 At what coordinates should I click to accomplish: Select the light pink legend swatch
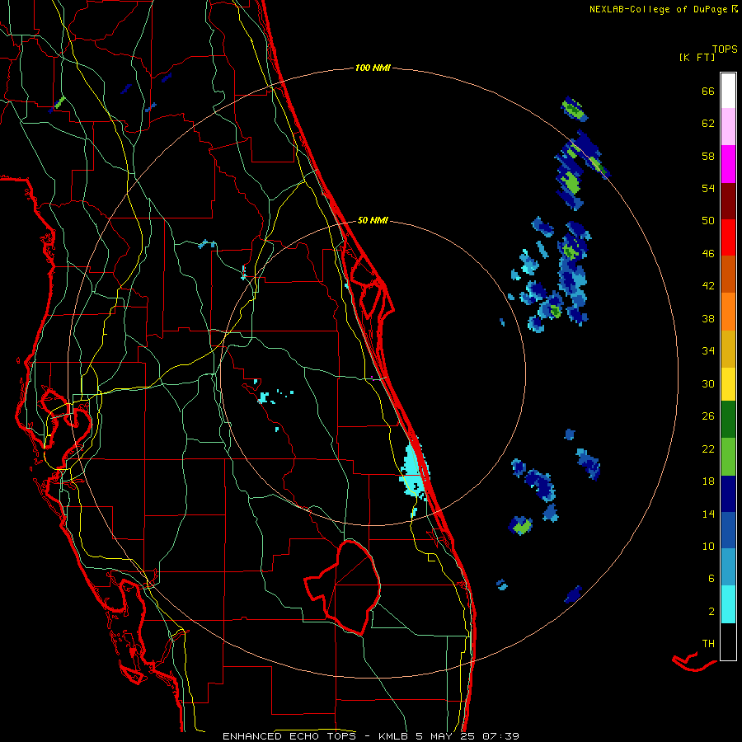[x=728, y=126]
